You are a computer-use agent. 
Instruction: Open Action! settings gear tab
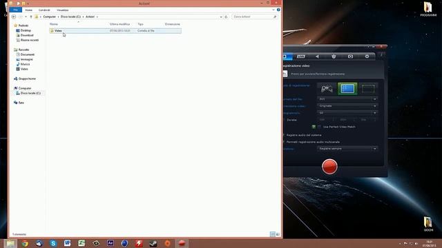[367, 56]
